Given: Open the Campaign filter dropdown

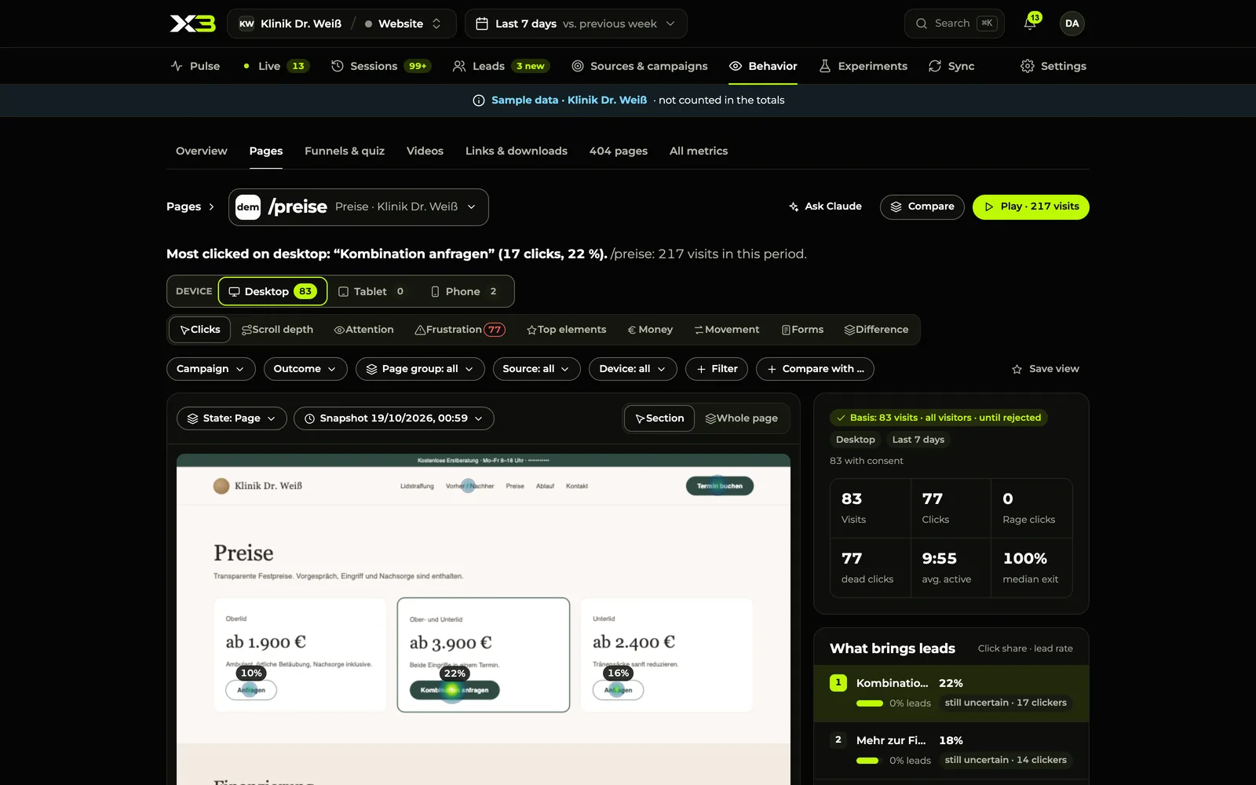Looking at the screenshot, I should [x=210, y=369].
